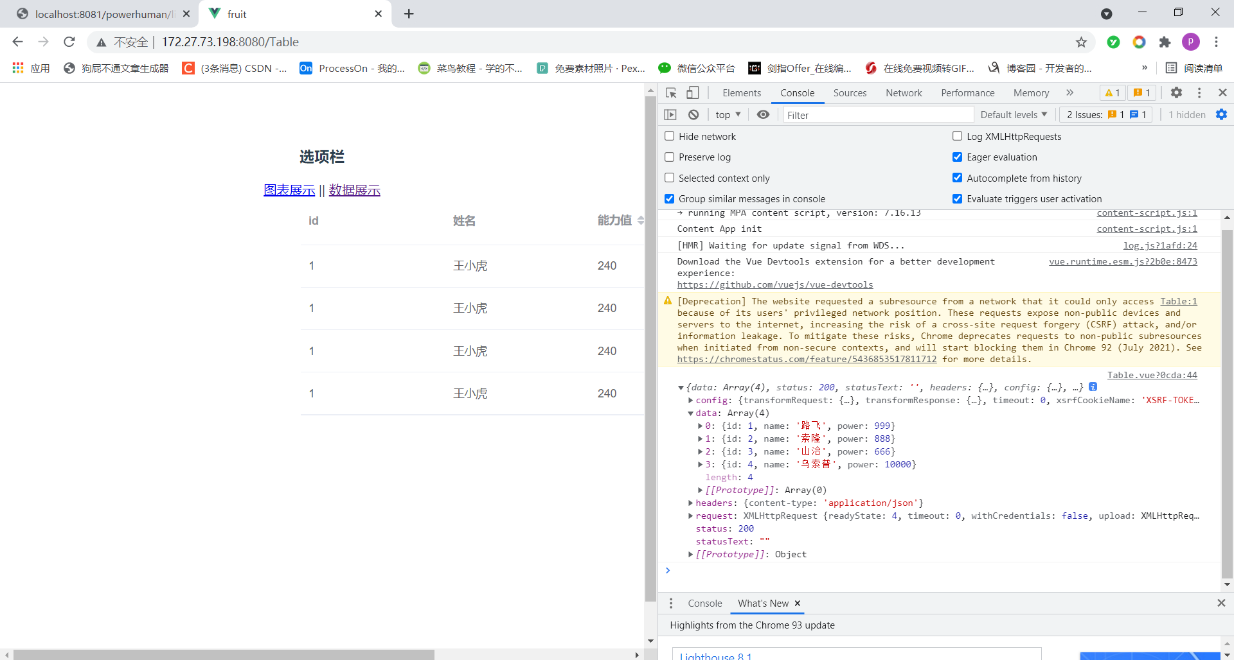Toggle the device toolbar icon
Screen dimensions: 1234x660
pyautogui.click(x=692, y=92)
